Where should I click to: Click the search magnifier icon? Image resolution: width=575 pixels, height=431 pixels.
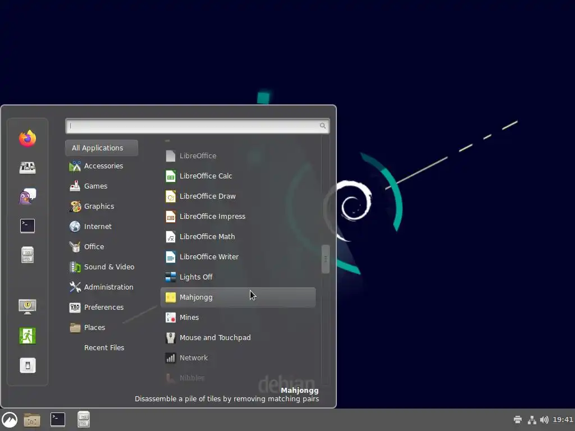coord(323,126)
